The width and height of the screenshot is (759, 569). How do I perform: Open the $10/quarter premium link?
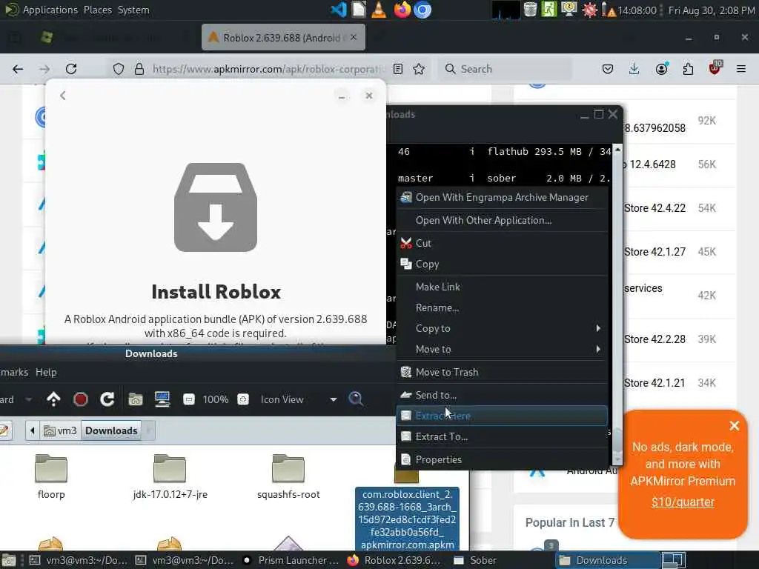[683, 502]
